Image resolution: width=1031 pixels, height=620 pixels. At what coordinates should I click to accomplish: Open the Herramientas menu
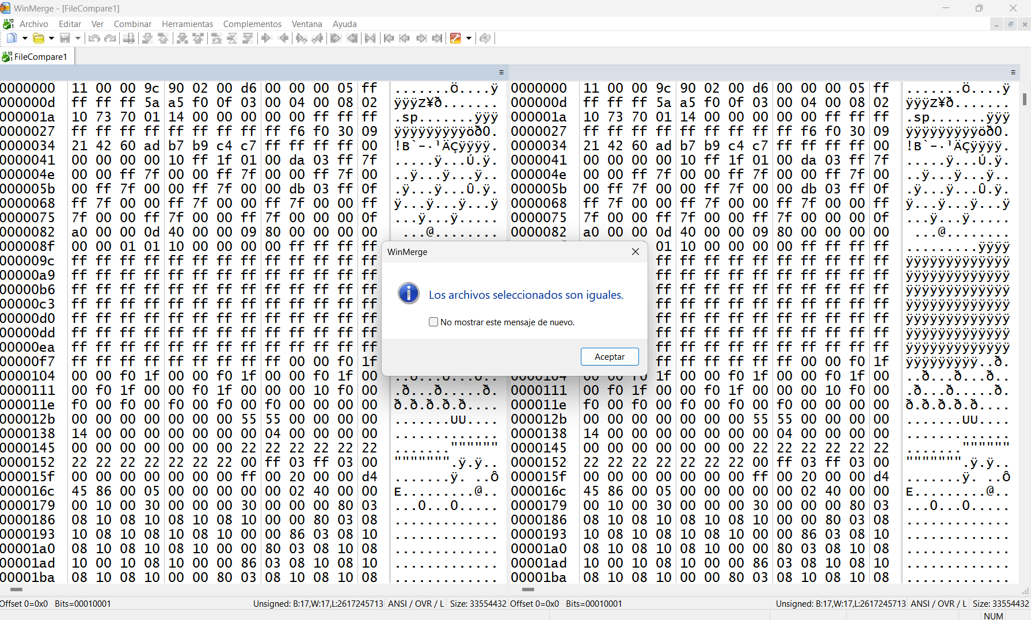click(187, 24)
